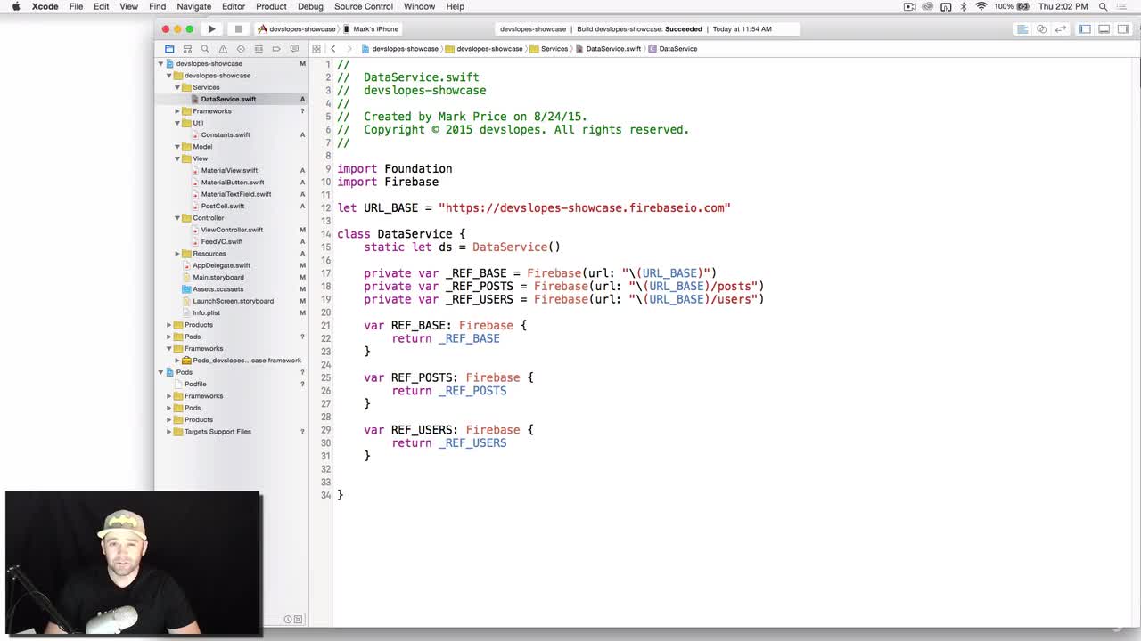Switch to the Standard editor
The height and width of the screenshot is (641, 1141).
pos(1022,28)
